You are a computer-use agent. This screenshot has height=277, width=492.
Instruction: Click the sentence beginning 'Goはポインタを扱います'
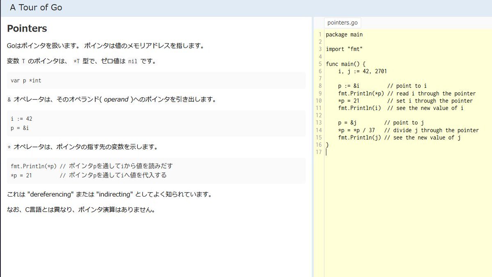(x=105, y=46)
